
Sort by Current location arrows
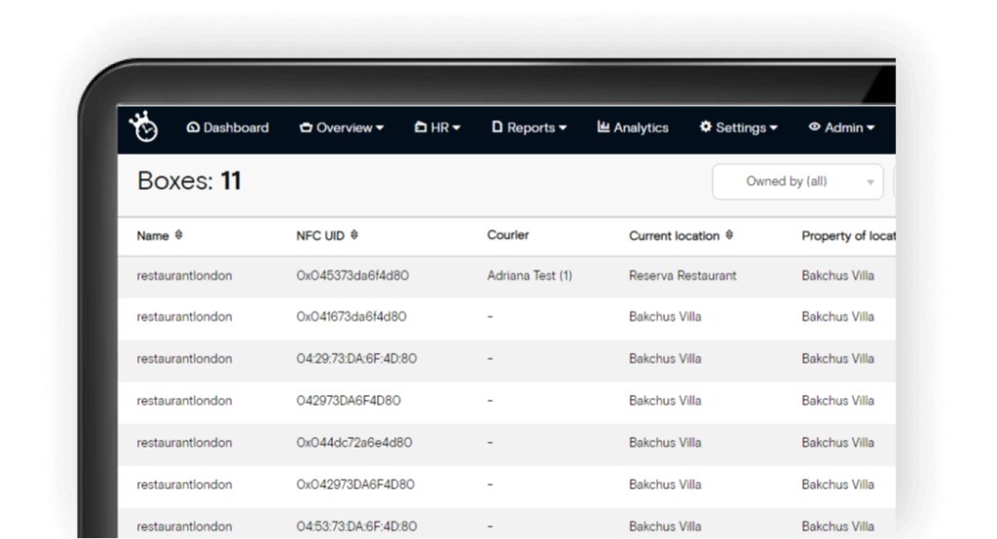pos(729,235)
